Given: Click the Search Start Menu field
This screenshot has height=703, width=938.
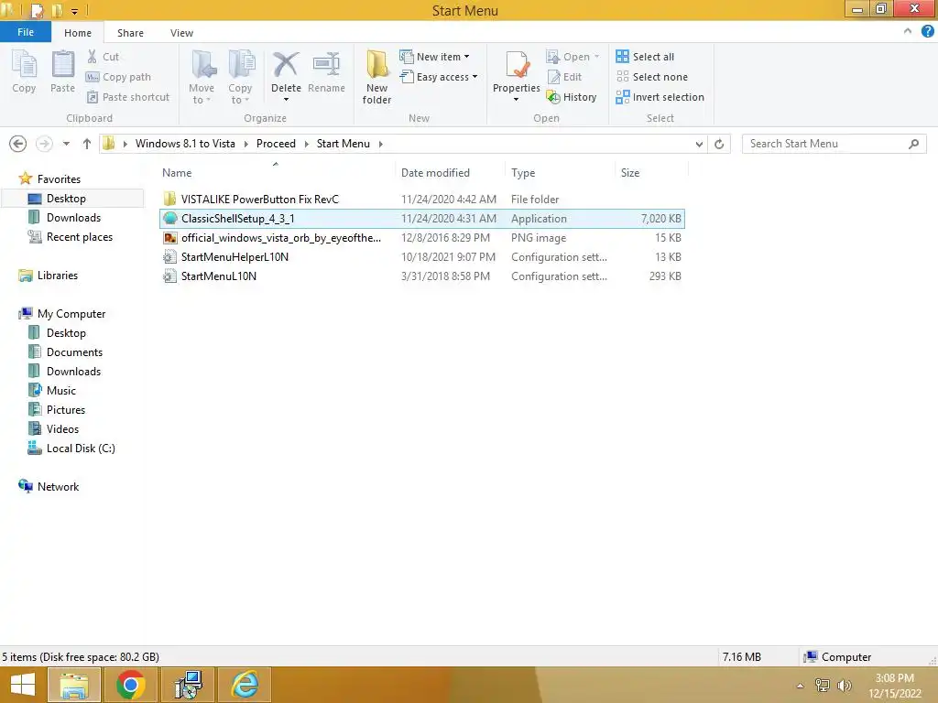Looking at the screenshot, I should [x=834, y=144].
